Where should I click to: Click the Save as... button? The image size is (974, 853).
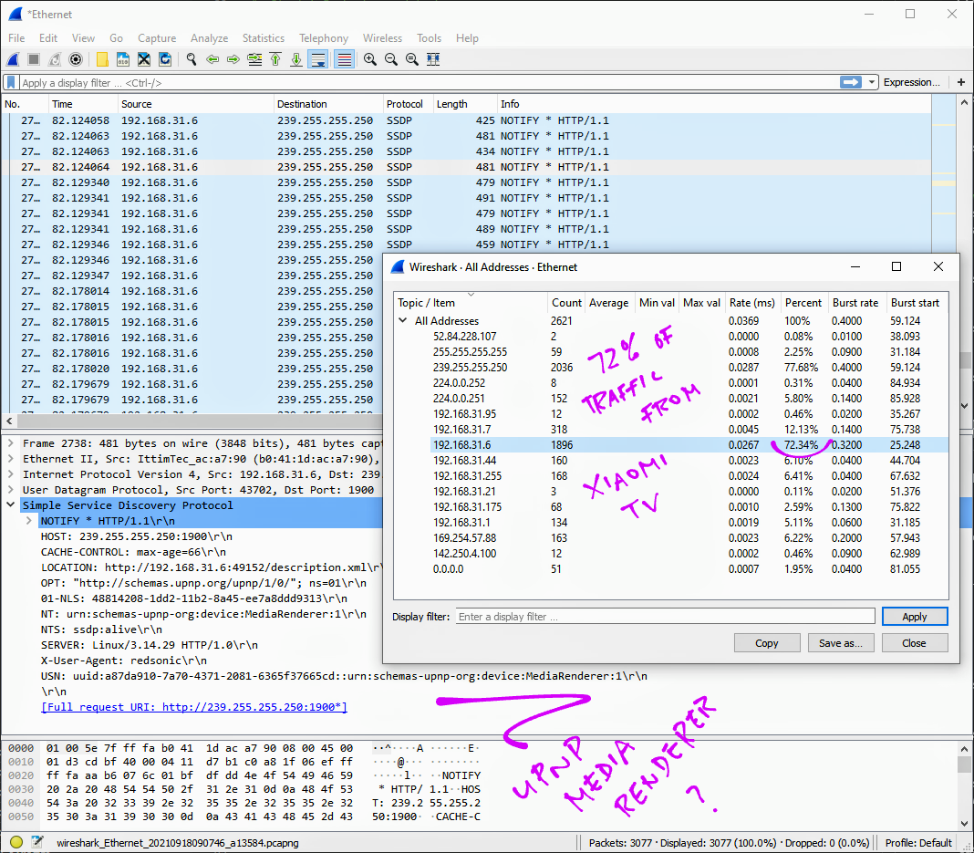840,643
